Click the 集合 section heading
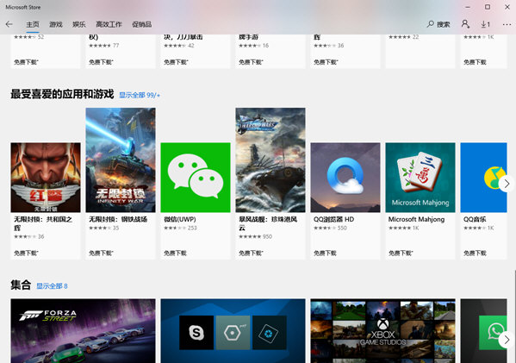516x363 pixels. [x=21, y=285]
